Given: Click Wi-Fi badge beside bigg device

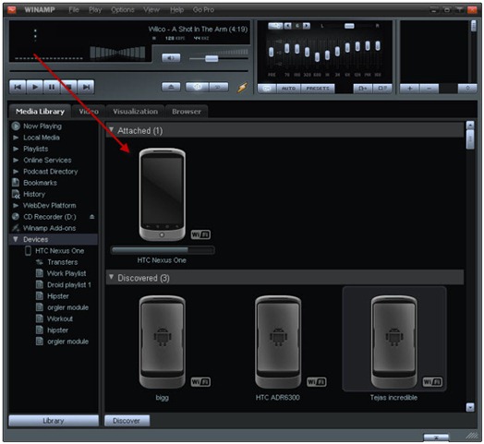Looking at the screenshot, I should point(200,382).
